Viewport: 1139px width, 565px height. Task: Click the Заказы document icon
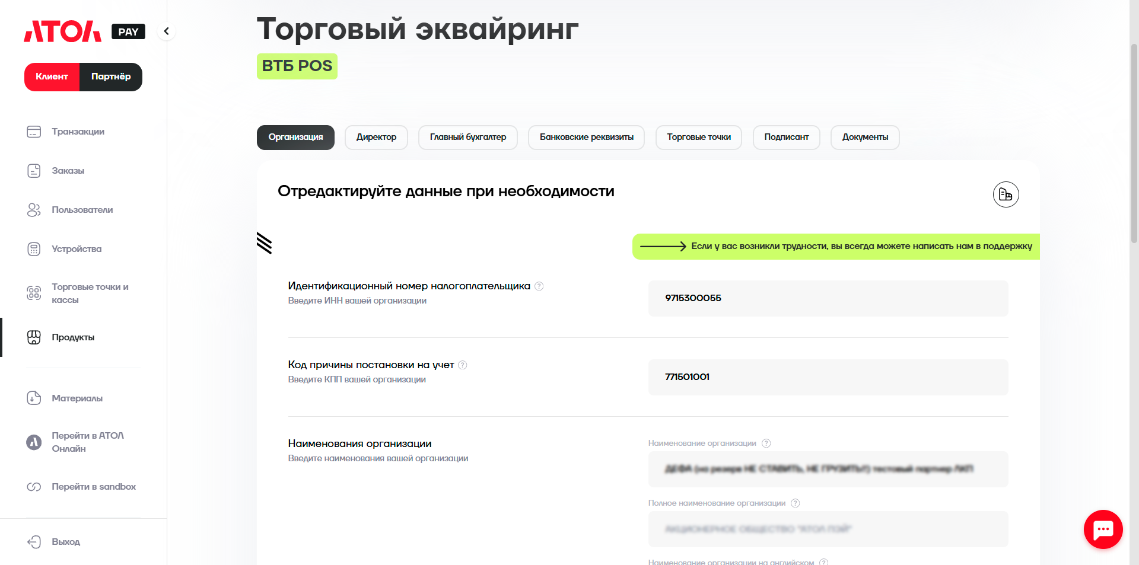[x=34, y=171]
